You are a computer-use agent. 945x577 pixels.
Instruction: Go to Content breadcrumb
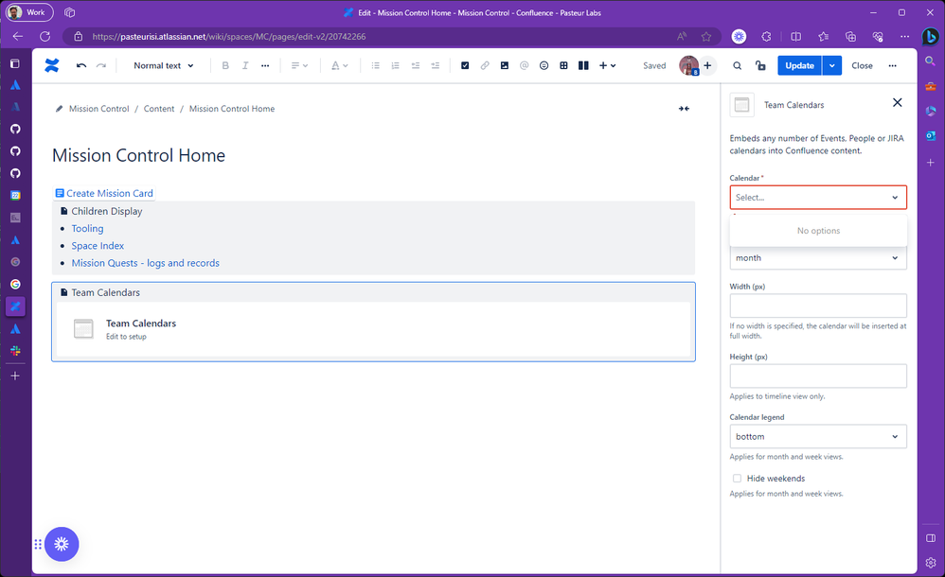(158, 109)
